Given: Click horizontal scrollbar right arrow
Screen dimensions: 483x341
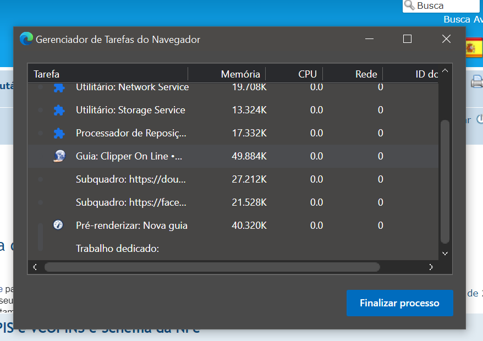Looking at the screenshot, I should [x=431, y=267].
